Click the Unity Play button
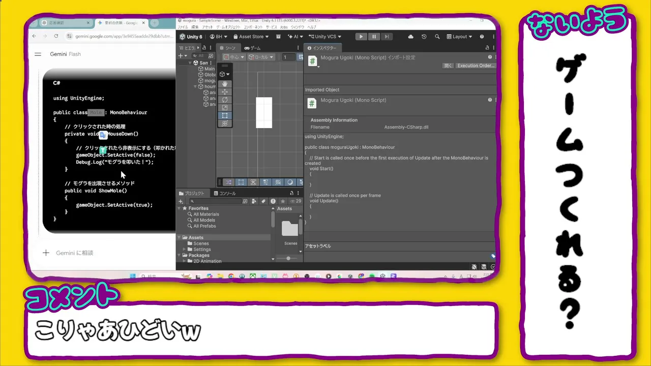This screenshot has height=366, width=651. 361,37
